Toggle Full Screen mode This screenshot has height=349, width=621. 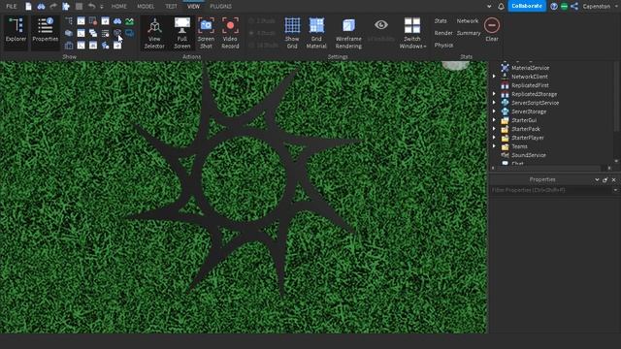[x=182, y=33]
